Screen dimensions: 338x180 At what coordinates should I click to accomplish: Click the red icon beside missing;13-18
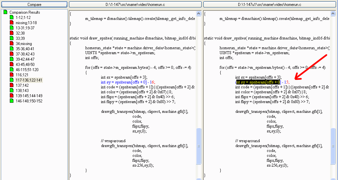12,23
